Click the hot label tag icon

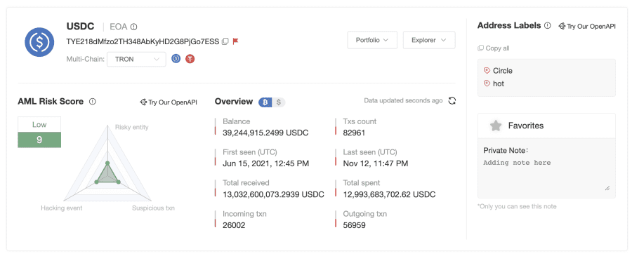[487, 83]
